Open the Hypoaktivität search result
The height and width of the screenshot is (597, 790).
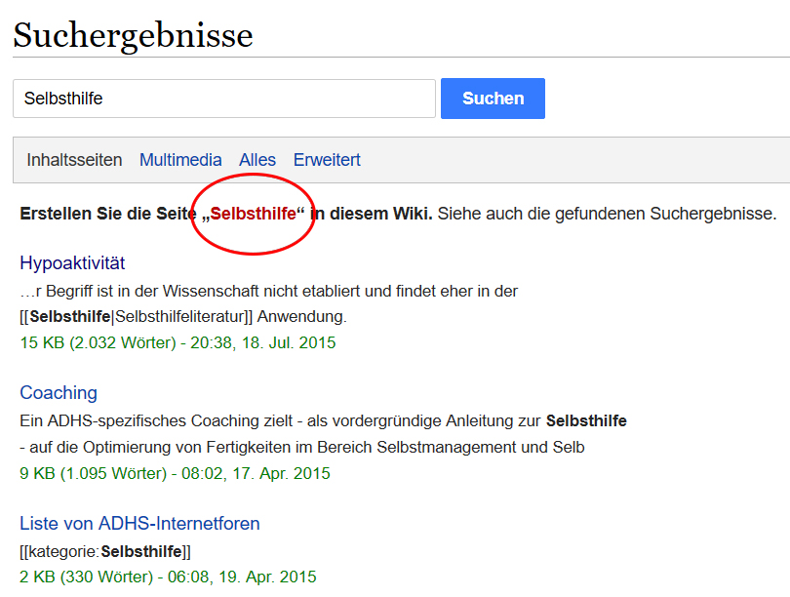(x=72, y=263)
